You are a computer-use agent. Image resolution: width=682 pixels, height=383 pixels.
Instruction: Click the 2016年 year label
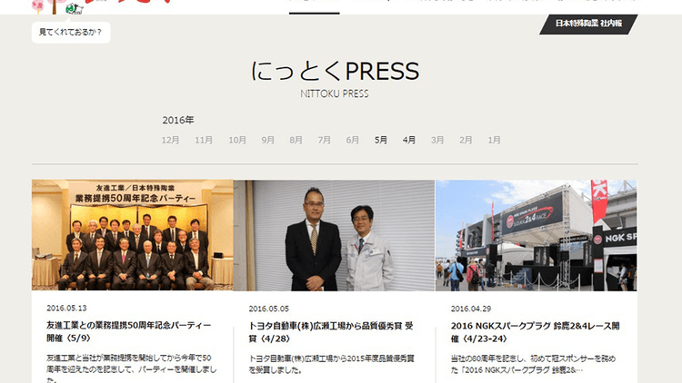click(178, 120)
